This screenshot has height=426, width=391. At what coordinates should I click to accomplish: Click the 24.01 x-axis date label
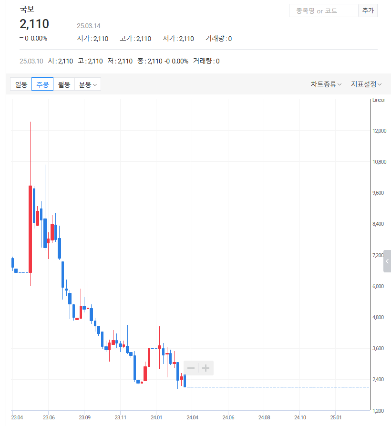pyautogui.click(x=156, y=417)
